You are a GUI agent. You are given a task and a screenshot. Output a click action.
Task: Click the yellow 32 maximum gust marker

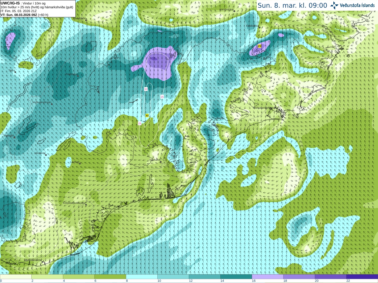coord(147,116)
